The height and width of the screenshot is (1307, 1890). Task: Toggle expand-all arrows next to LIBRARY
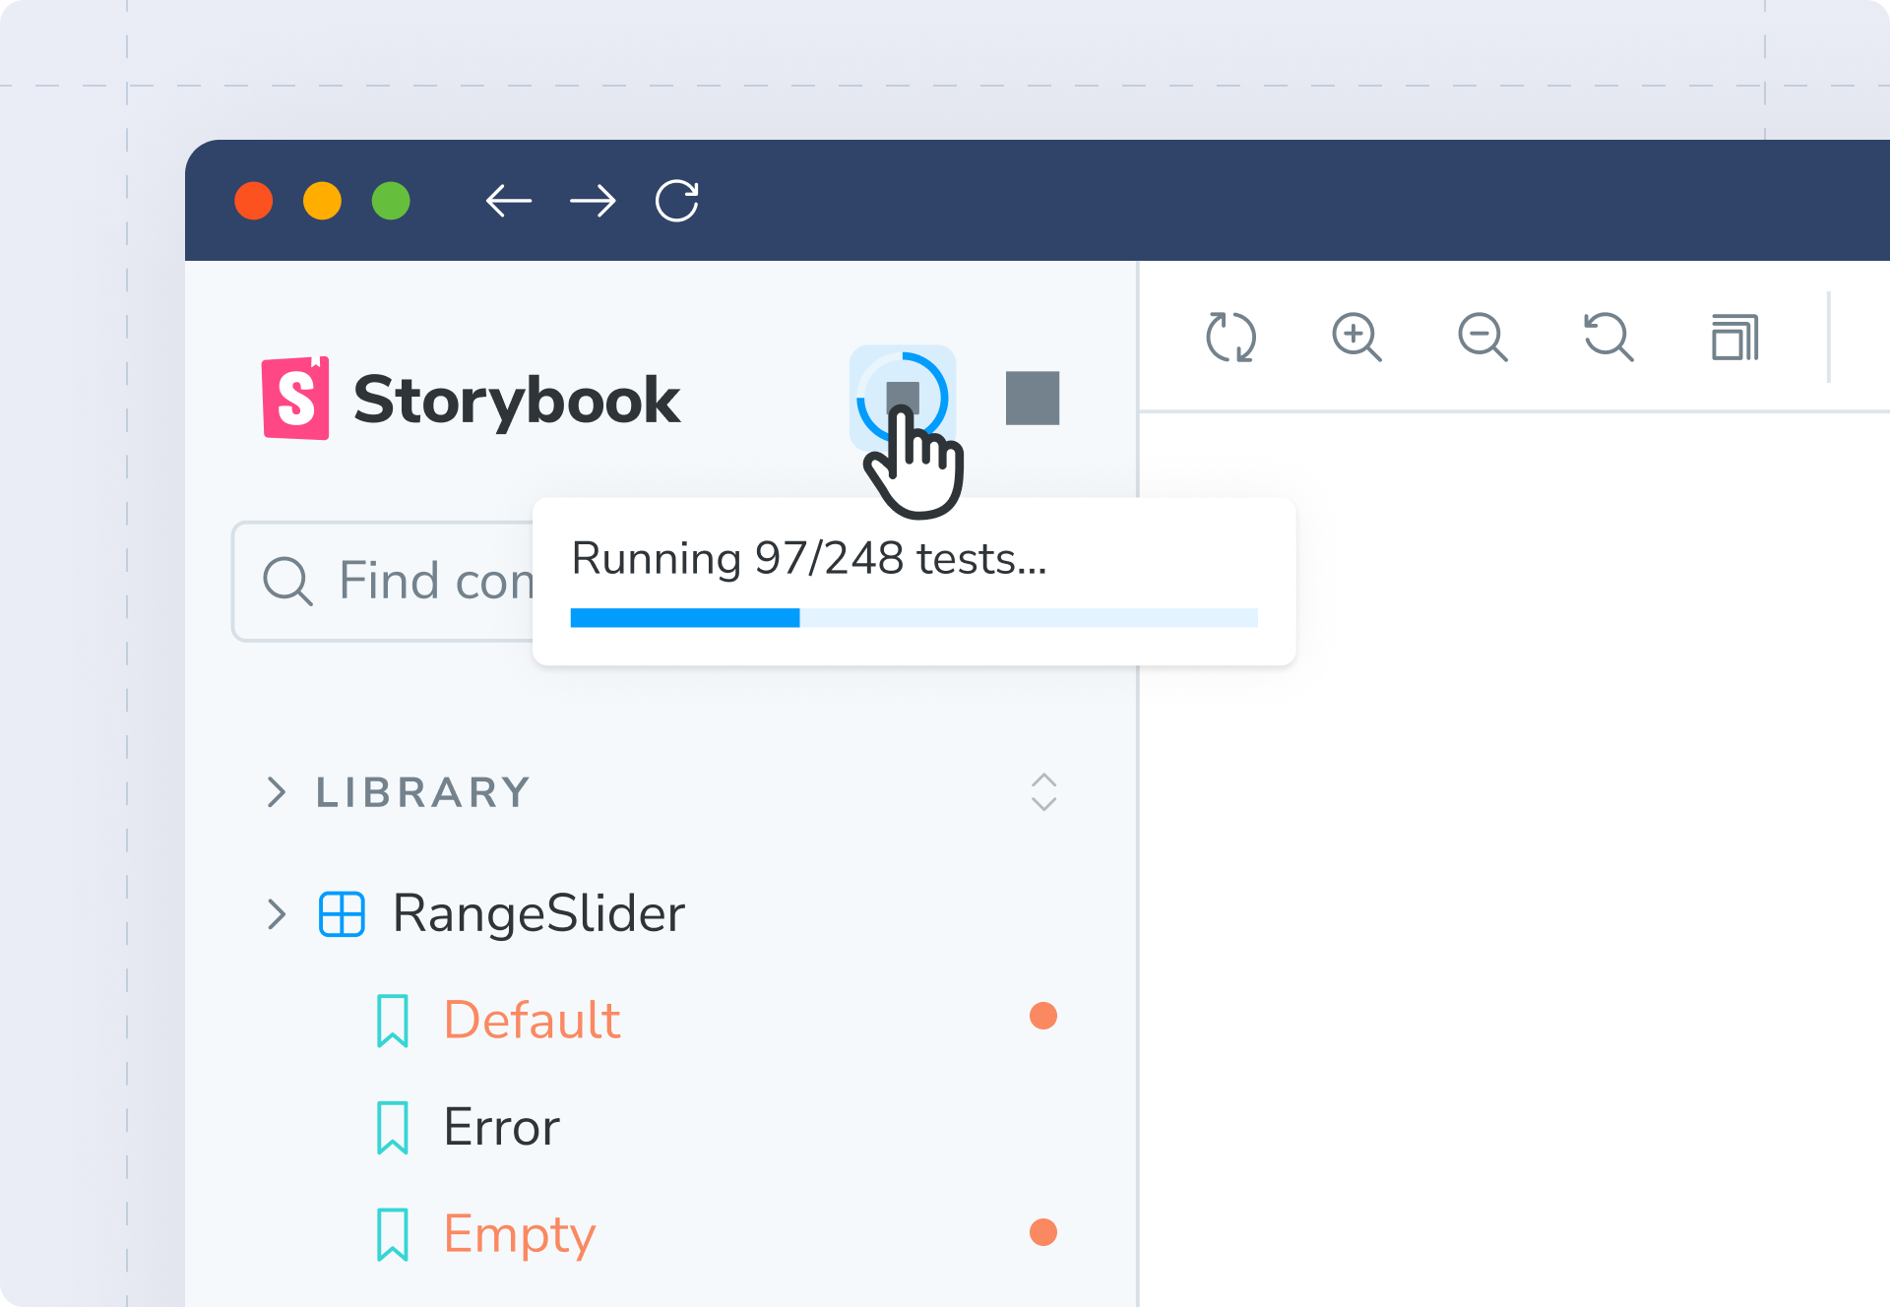coord(1043,792)
